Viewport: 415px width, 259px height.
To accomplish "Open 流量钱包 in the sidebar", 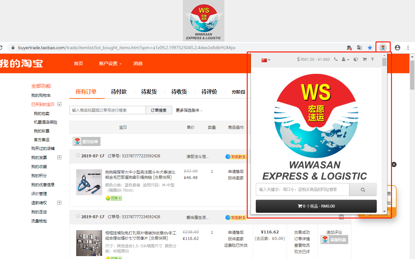I will 39,221.
